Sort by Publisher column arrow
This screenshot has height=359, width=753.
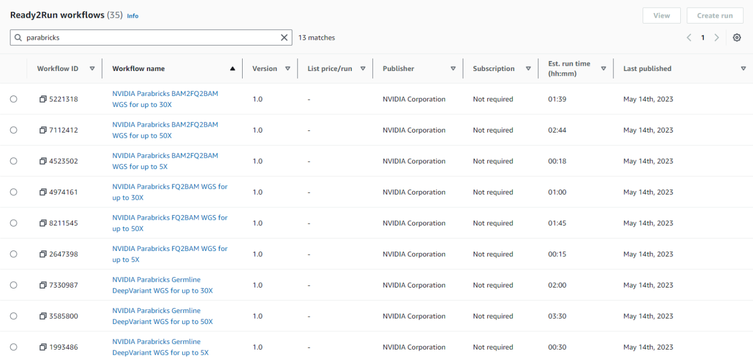click(x=453, y=68)
